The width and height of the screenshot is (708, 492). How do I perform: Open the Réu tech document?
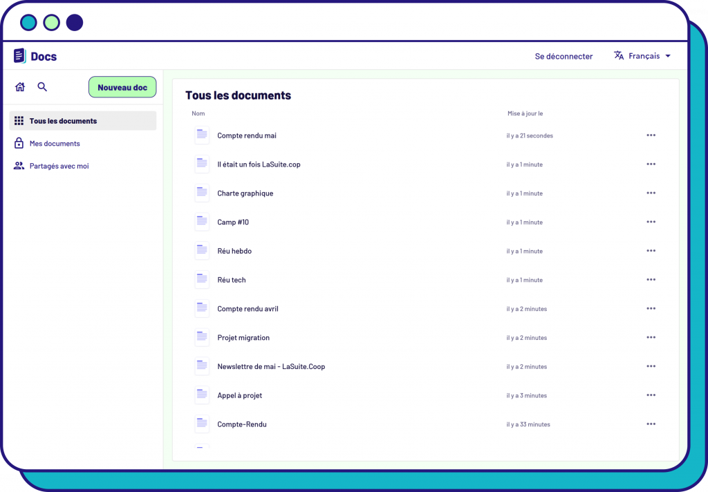tap(232, 280)
